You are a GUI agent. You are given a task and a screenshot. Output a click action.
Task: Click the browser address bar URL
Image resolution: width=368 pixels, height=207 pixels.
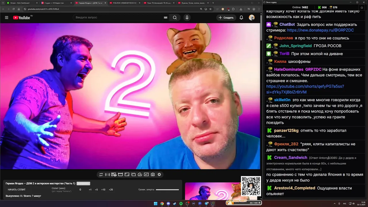(x=43, y=9)
